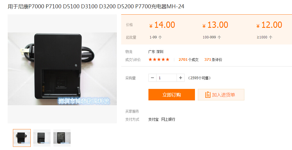Screen dimensions: 292x150
Task: Open the main charger product image
Action: tap(62, 69)
